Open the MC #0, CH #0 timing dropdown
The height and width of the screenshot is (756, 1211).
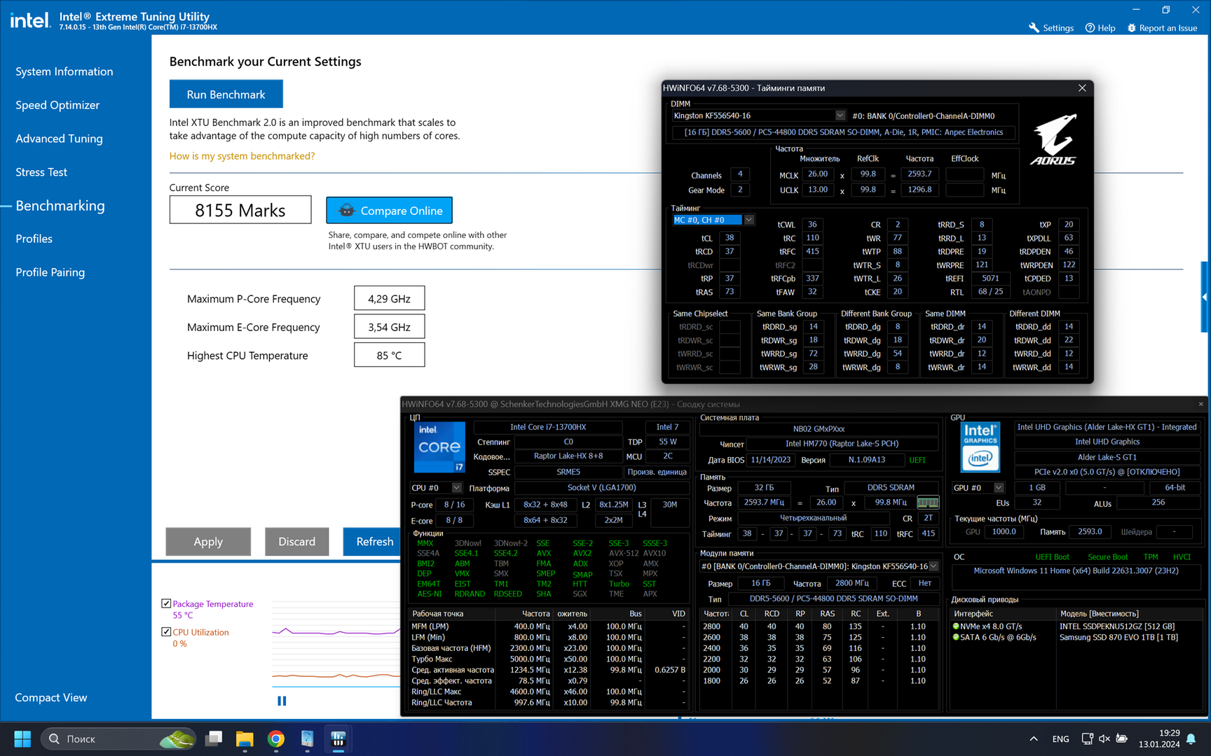point(748,220)
